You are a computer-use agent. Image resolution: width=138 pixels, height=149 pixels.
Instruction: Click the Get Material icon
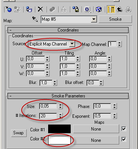9,9
